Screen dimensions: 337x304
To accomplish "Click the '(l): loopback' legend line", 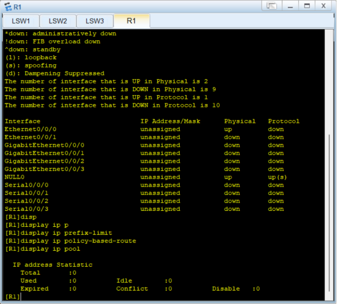I will pos(31,57).
